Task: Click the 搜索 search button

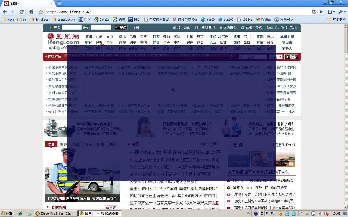Action: click(x=291, y=57)
